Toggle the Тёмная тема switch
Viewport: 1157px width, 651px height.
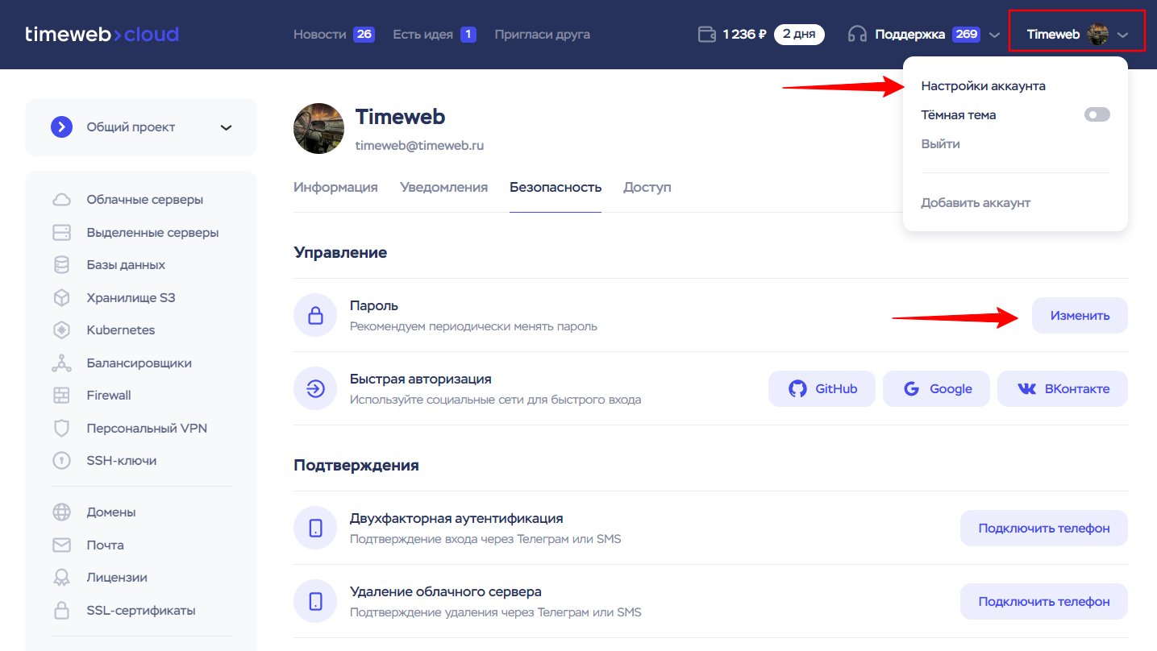coord(1097,115)
